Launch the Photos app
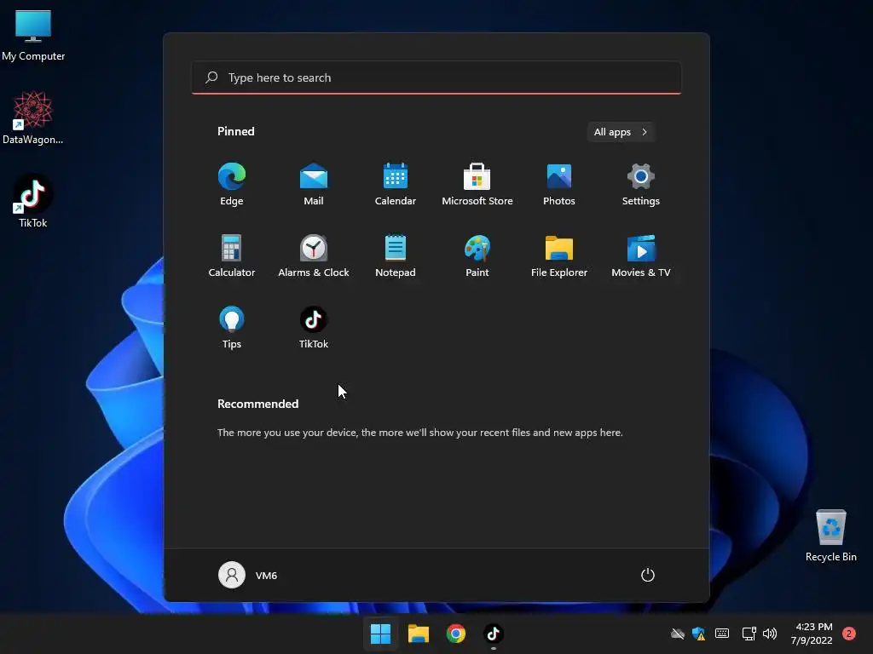The image size is (873, 654). point(559,185)
